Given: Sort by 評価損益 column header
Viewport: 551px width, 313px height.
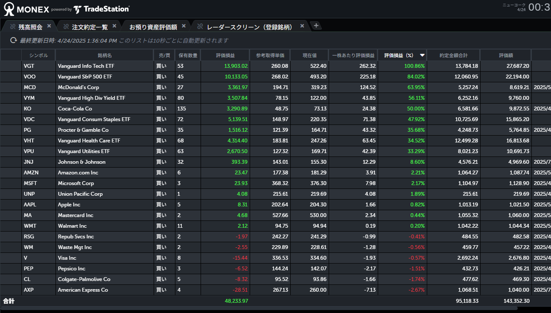Looking at the screenshot, I should click(x=225, y=55).
